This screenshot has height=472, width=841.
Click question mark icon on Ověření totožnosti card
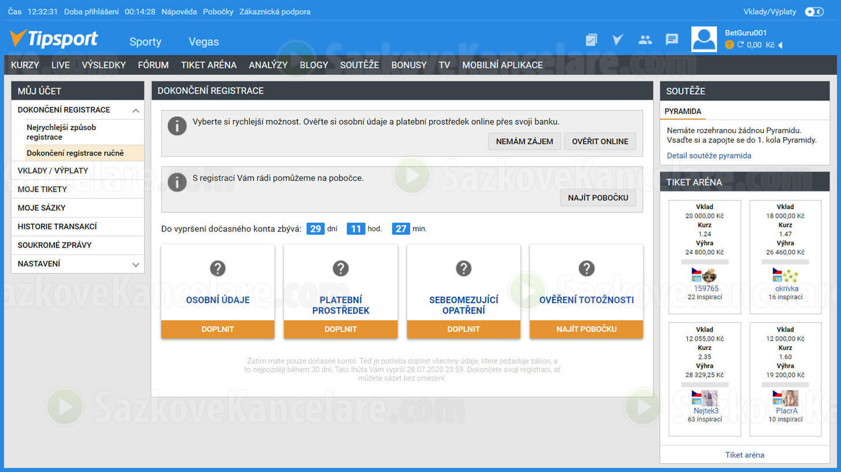point(587,268)
